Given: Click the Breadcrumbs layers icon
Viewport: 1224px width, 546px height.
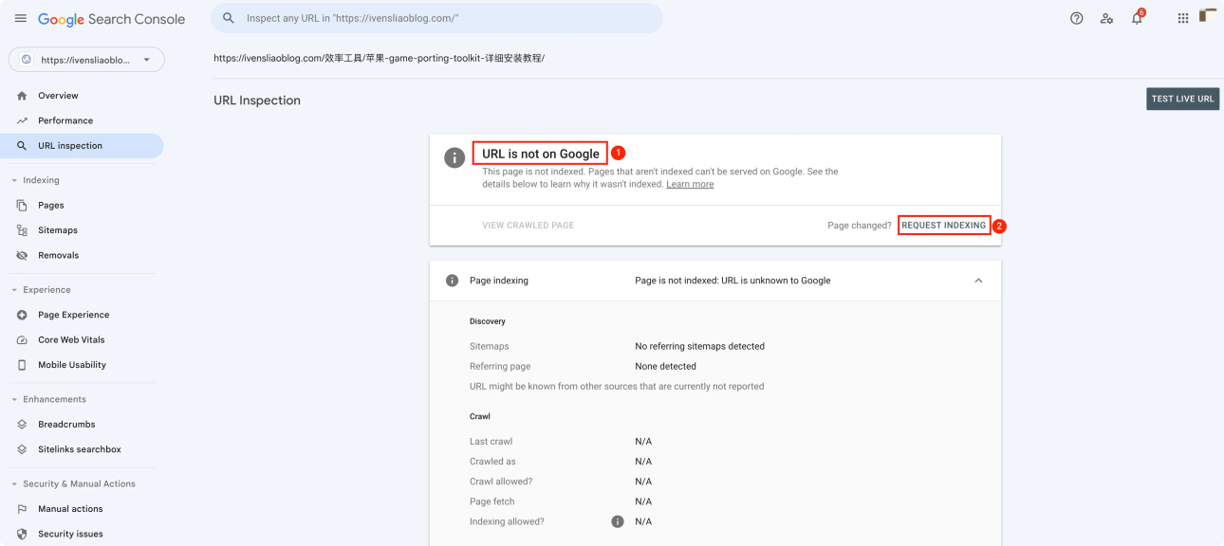Looking at the screenshot, I should point(22,425).
